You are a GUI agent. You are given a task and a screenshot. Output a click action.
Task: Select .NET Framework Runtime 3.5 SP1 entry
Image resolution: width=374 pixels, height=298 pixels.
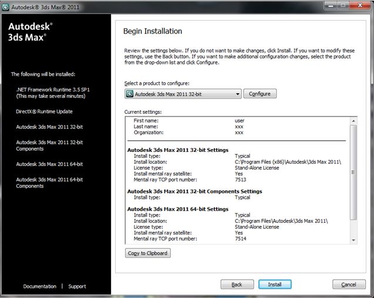pyautogui.click(x=53, y=93)
